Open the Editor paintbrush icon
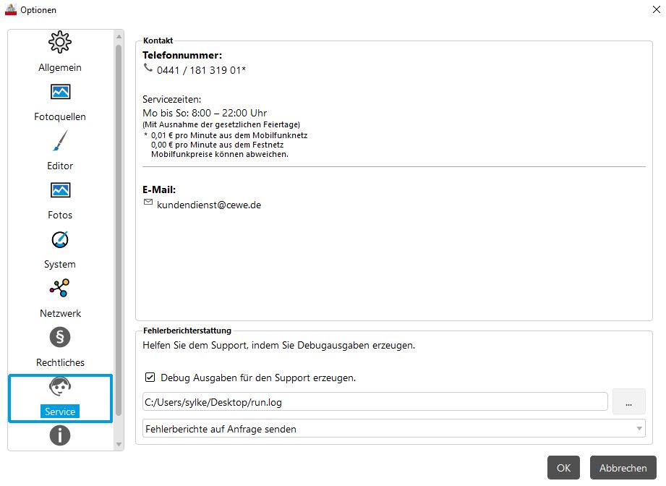666x486 pixels. point(60,140)
